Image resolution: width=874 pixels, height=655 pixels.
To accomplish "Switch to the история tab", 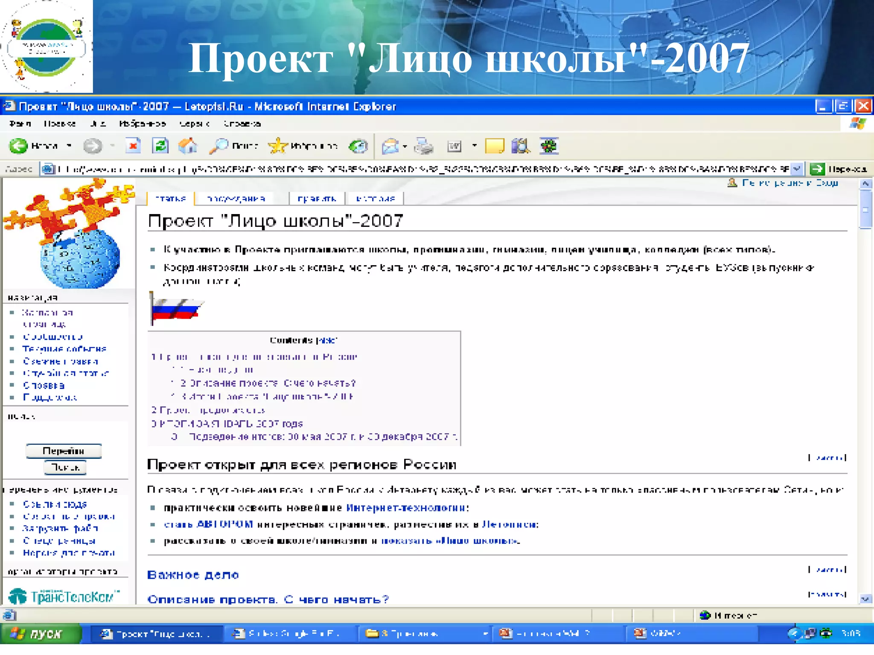I will [x=375, y=199].
